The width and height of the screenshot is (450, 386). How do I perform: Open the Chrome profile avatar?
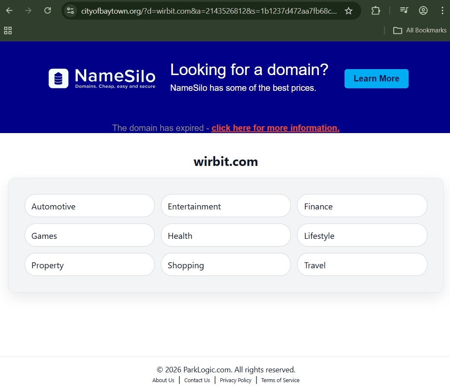click(423, 11)
